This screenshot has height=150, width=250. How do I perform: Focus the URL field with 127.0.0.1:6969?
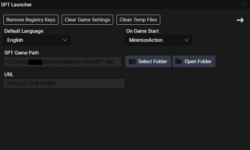(x=64, y=84)
